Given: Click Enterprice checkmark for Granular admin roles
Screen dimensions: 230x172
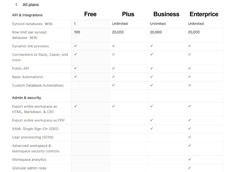Looking at the screenshot, I should [x=189, y=168].
